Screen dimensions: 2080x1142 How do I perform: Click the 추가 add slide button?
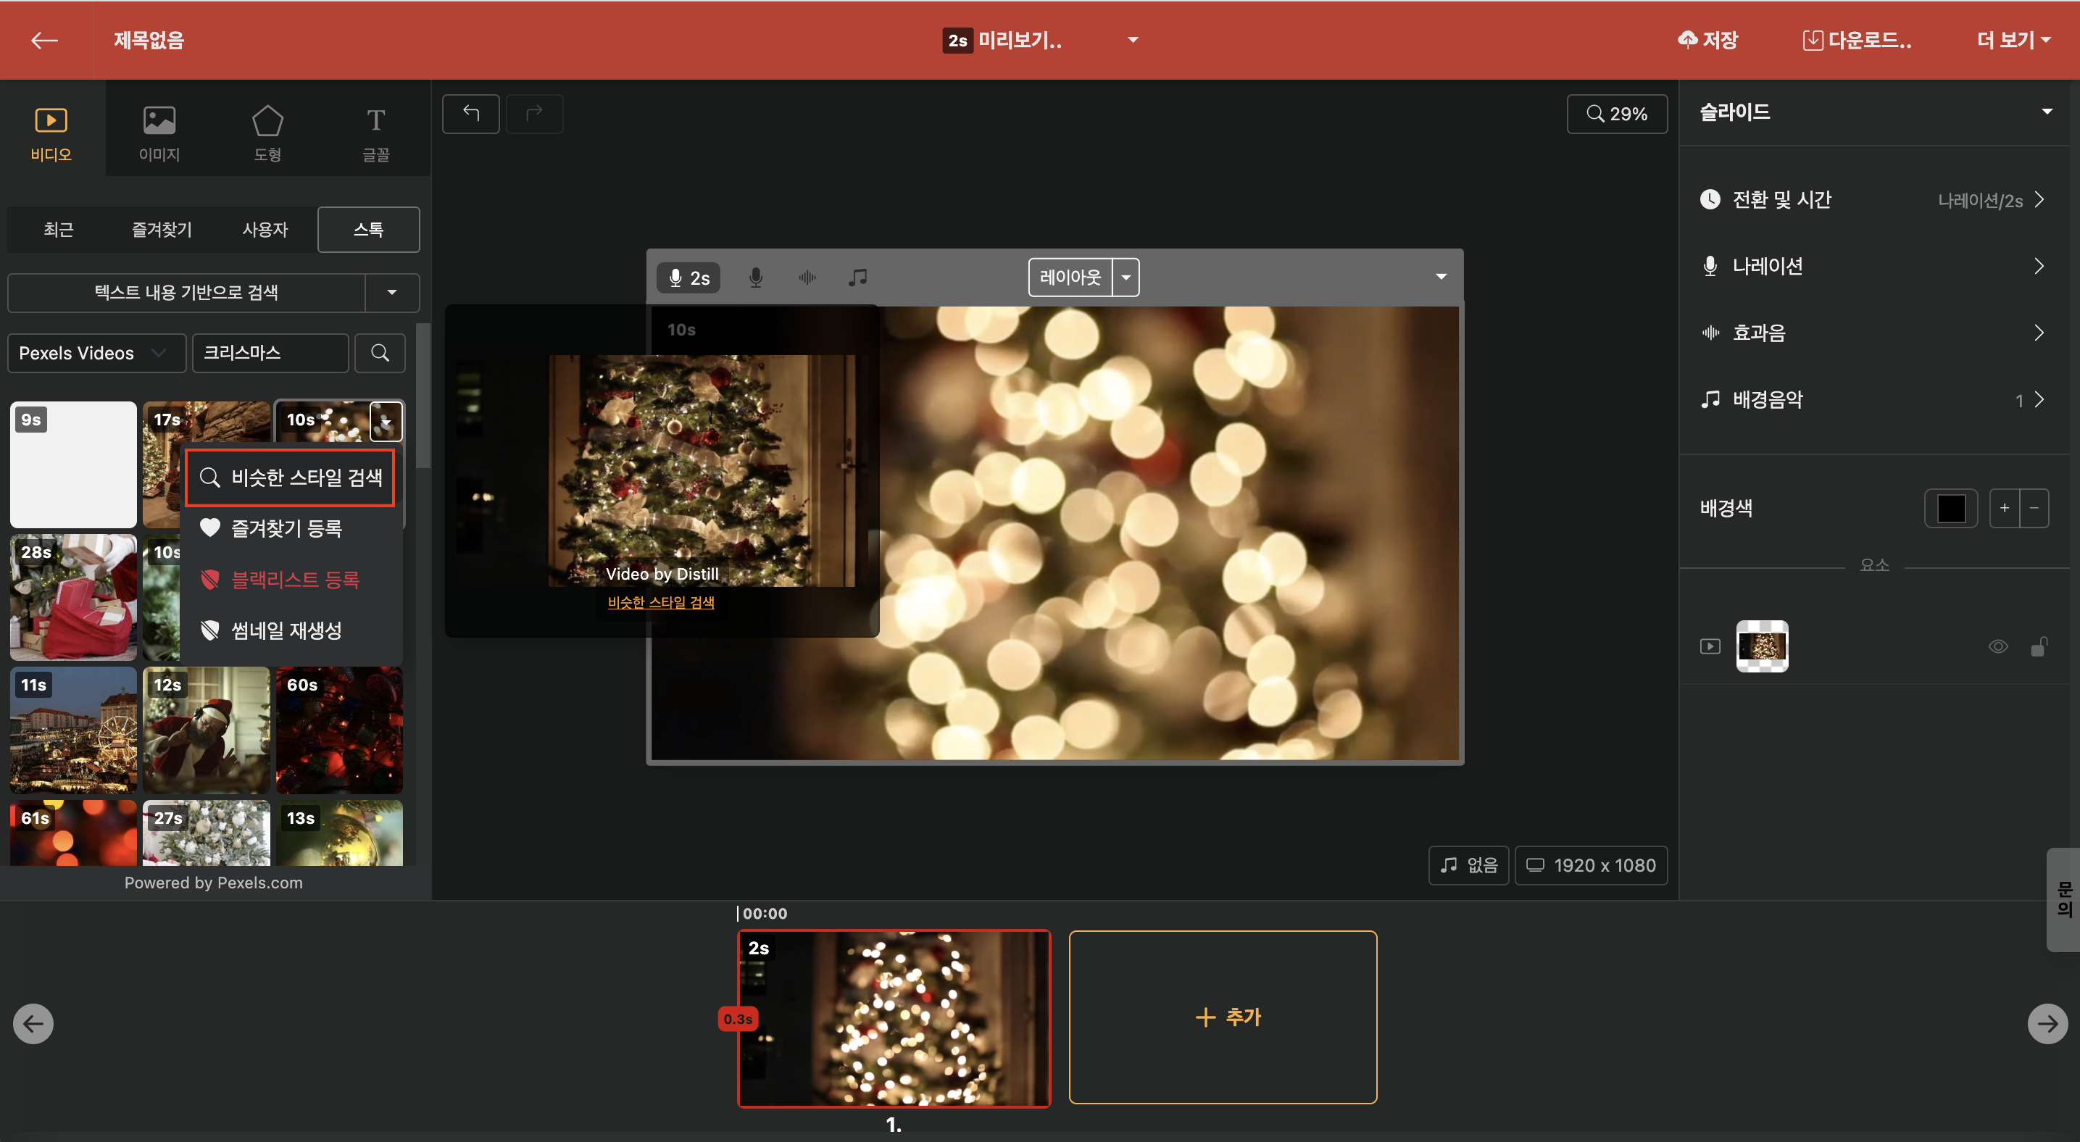point(1223,1017)
